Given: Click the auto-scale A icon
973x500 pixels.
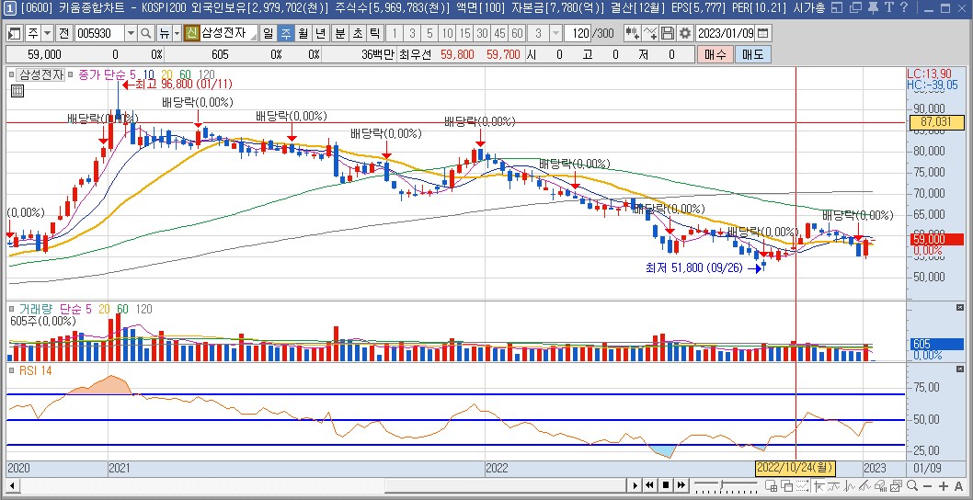Looking at the screenshot, I should click(x=958, y=485).
